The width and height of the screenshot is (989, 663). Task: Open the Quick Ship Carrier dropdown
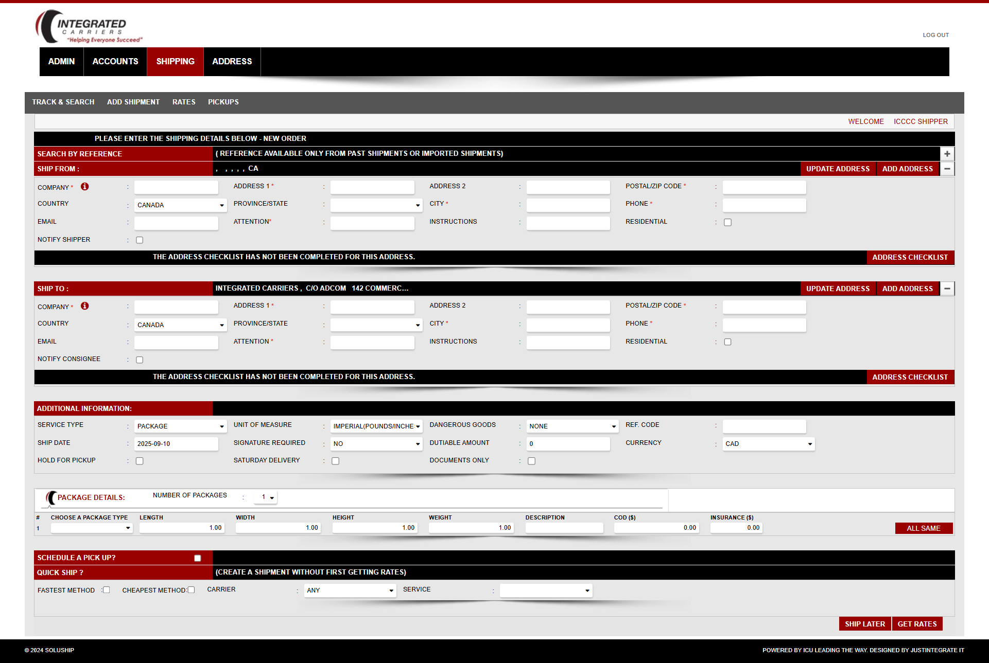coord(350,590)
